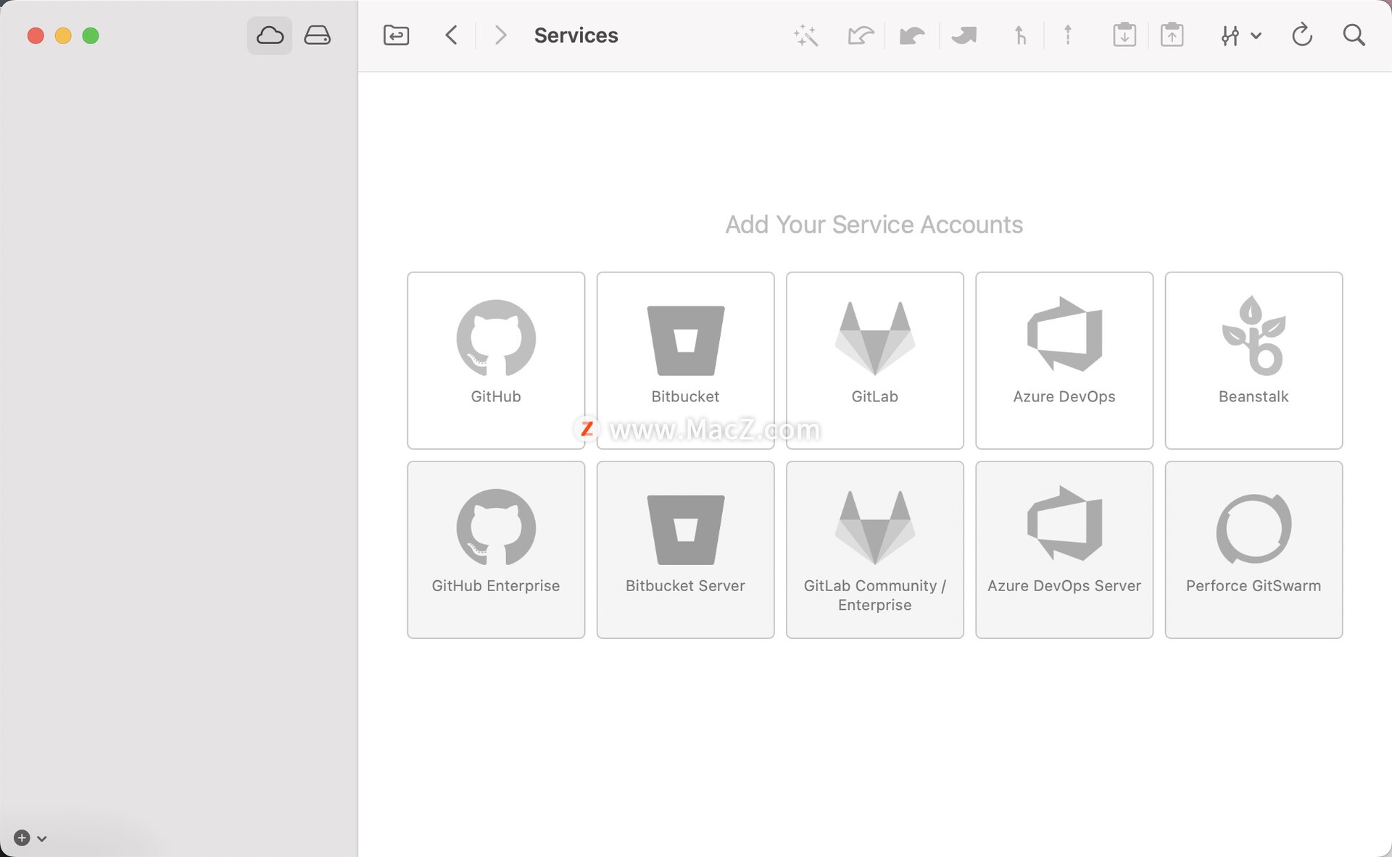This screenshot has height=857, width=1392.
Task: Click the Merge branch icon
Action: tap(1020, 35)
